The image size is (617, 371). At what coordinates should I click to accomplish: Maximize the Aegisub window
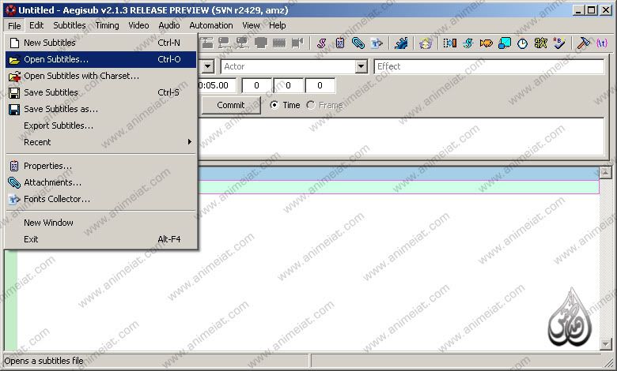[591, 10]
